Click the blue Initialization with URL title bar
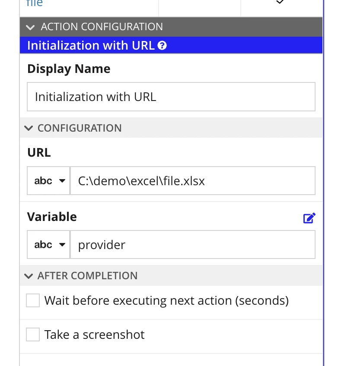The height and width of the screenshot is (366, 338). tap(171, 45)
